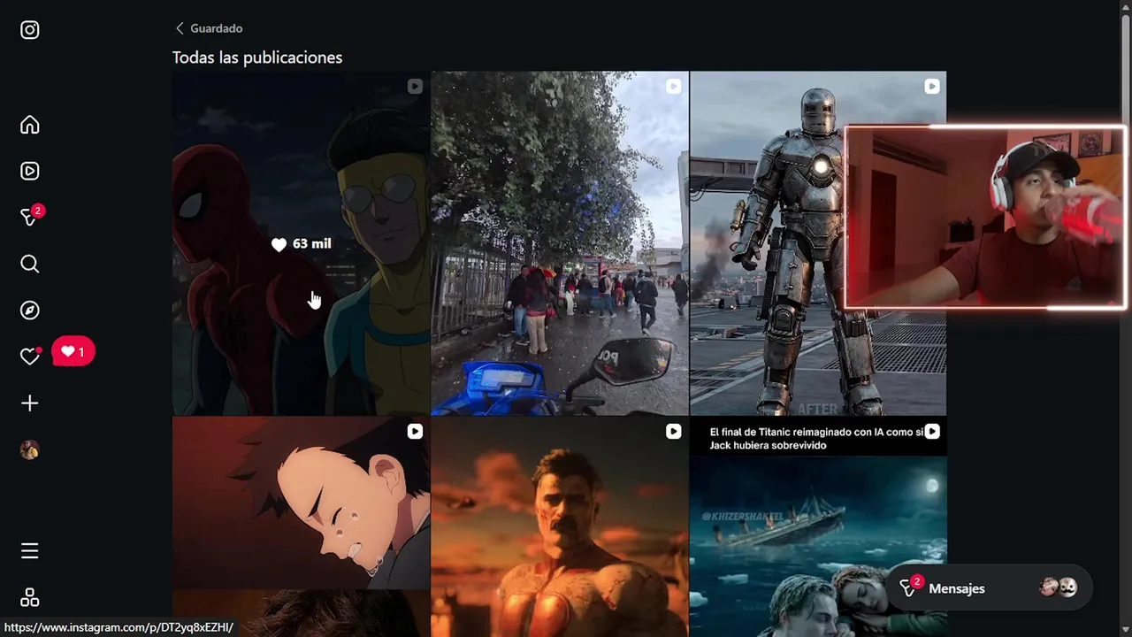Viewport: 1132px width, 637px height.
Task: Open the Titanic reimagined with IA post
Action: tap(818, 526)
